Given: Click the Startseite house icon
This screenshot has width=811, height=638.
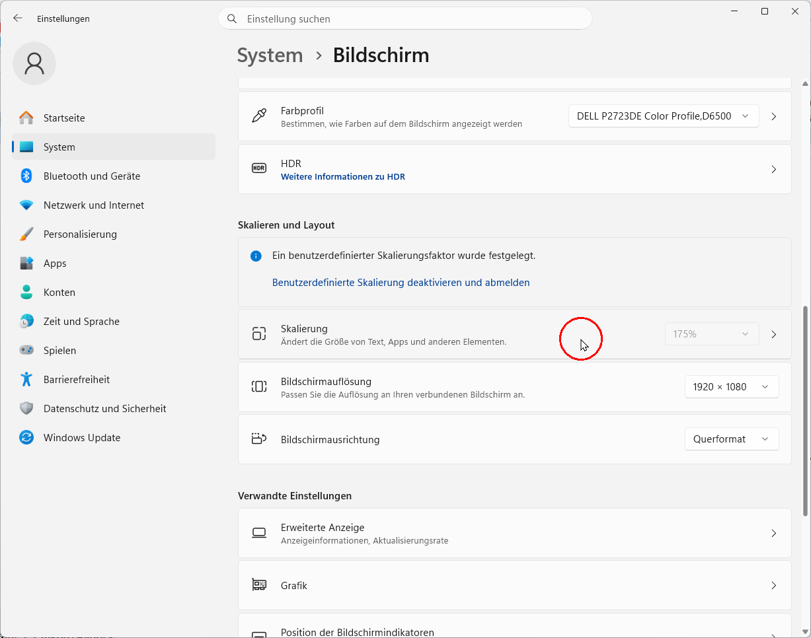Looking at the screenshot, I should (x=26, y=118).
